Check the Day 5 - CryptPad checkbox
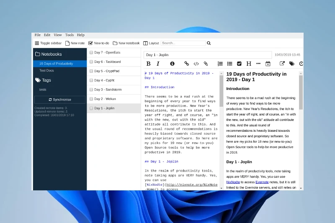The image size is (335, 223). 91,71
